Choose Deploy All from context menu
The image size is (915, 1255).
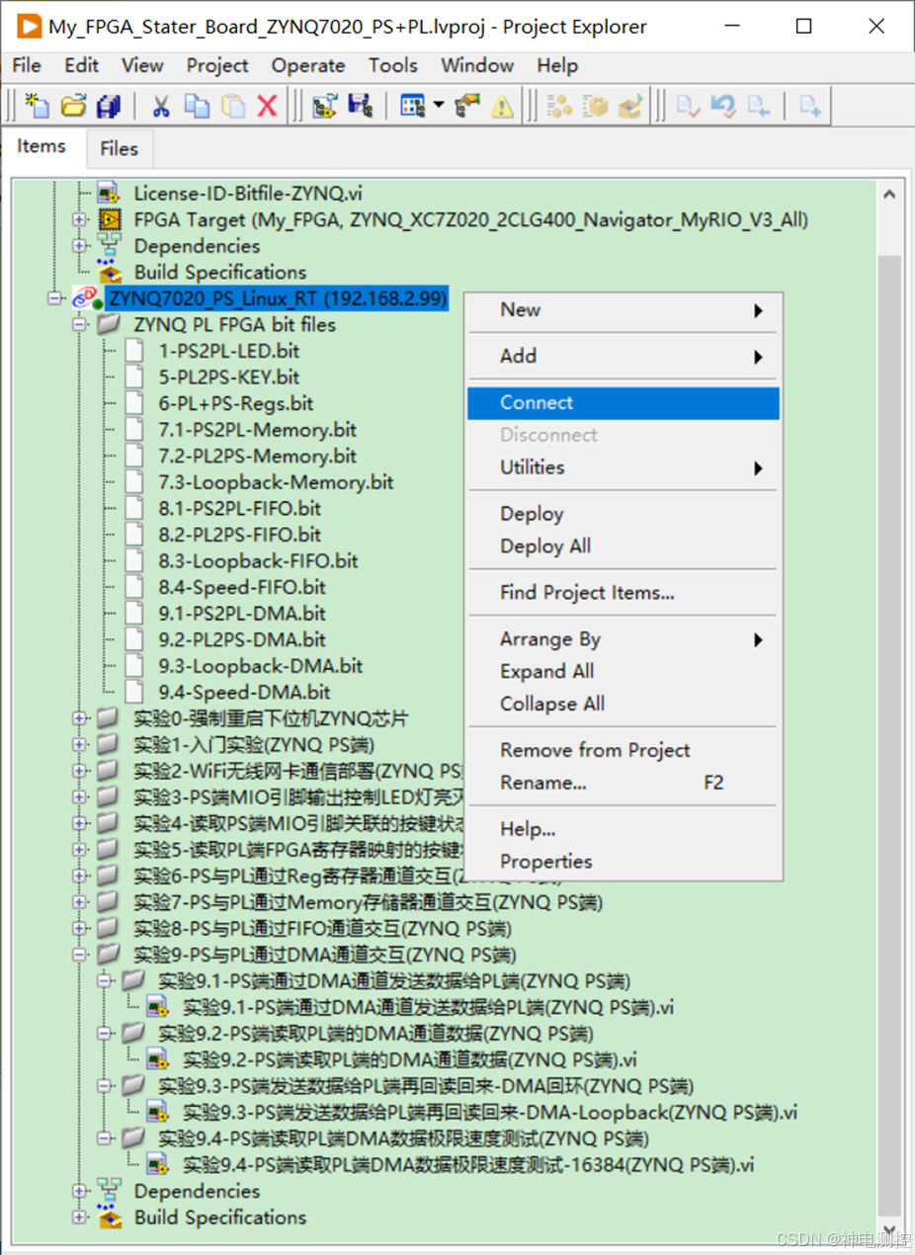624,546
